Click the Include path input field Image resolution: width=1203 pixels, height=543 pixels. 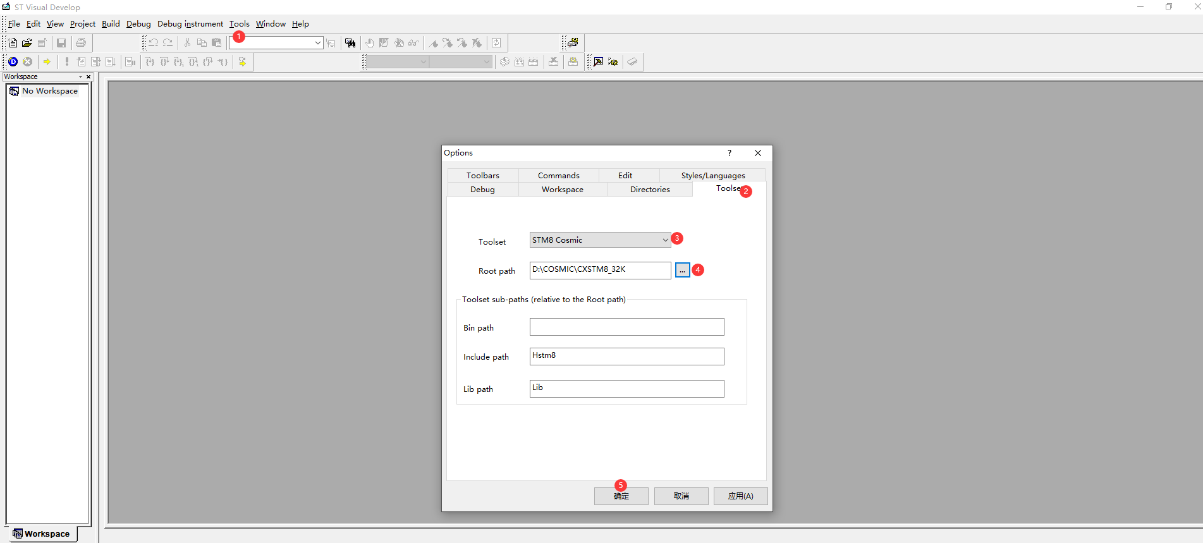coord(627,357)
